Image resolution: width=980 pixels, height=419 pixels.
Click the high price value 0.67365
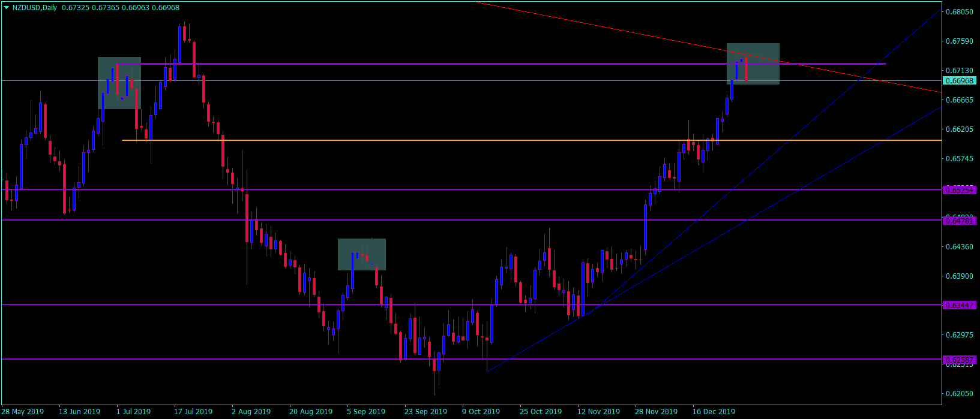coord(104,8)
